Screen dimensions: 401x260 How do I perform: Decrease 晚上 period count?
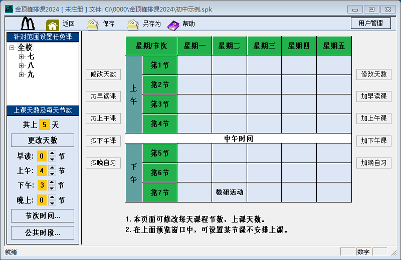coord(52,203)
